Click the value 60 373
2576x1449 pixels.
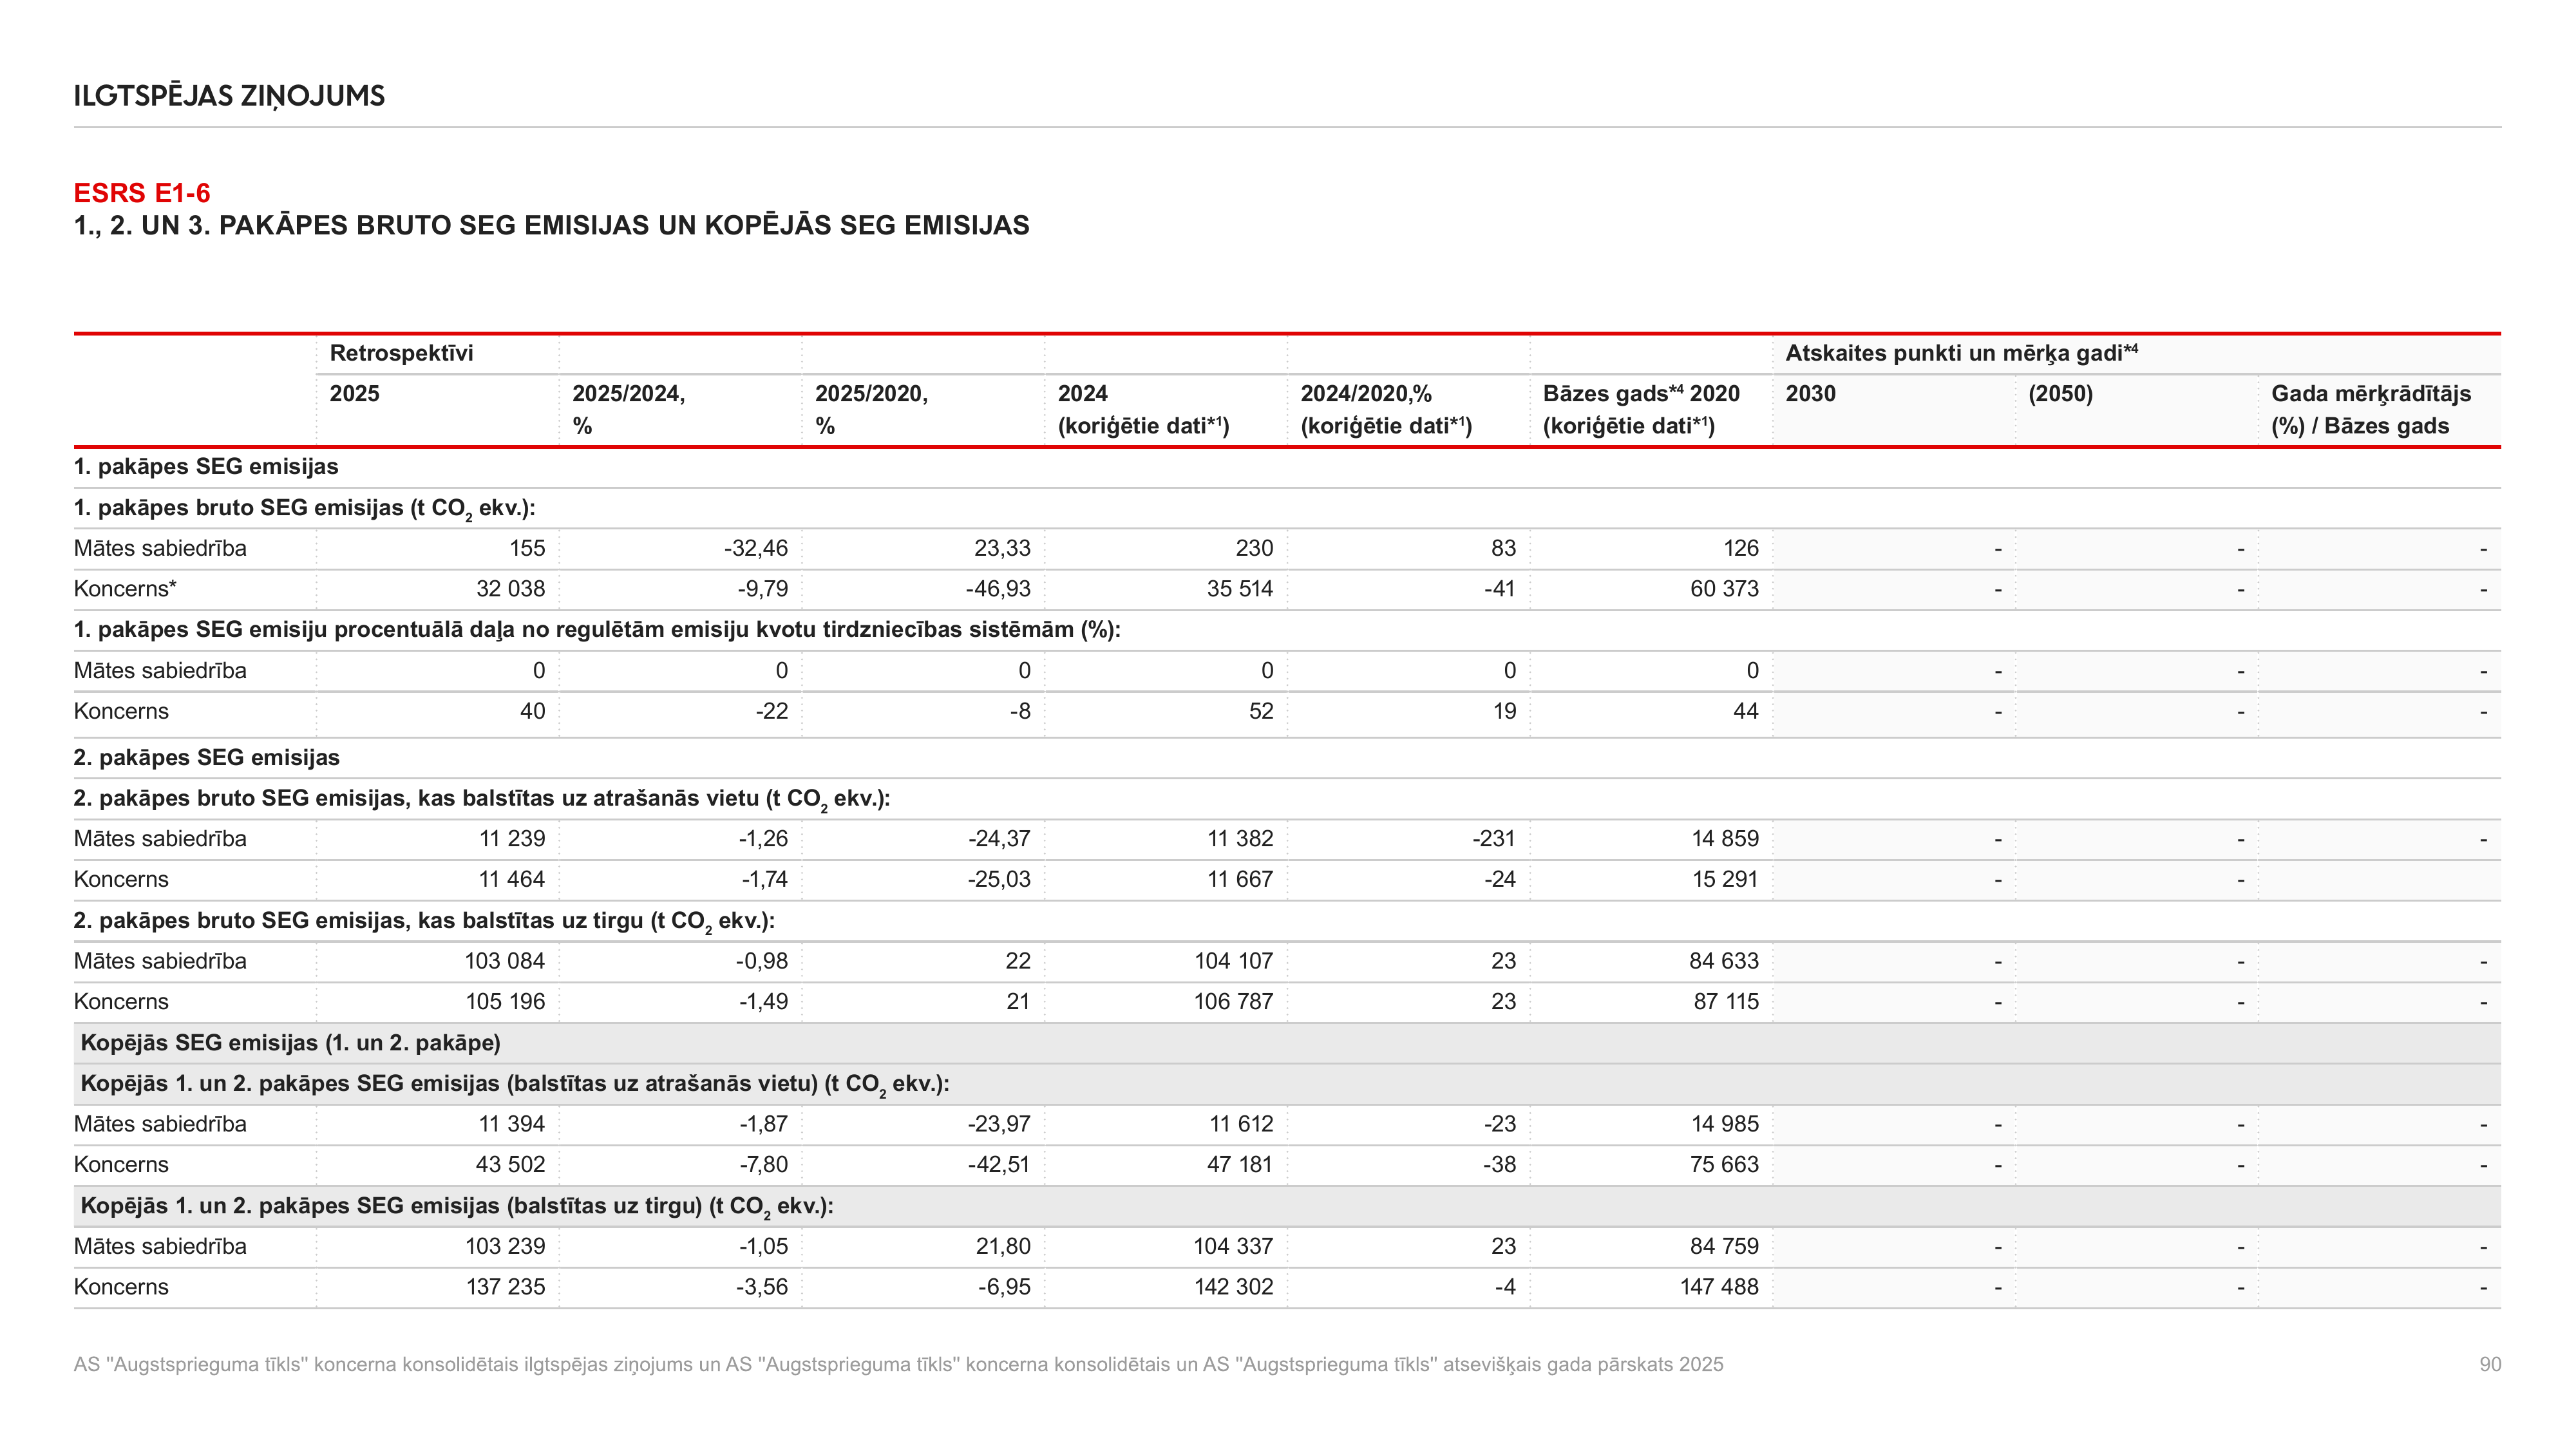tap(1724, 589)
